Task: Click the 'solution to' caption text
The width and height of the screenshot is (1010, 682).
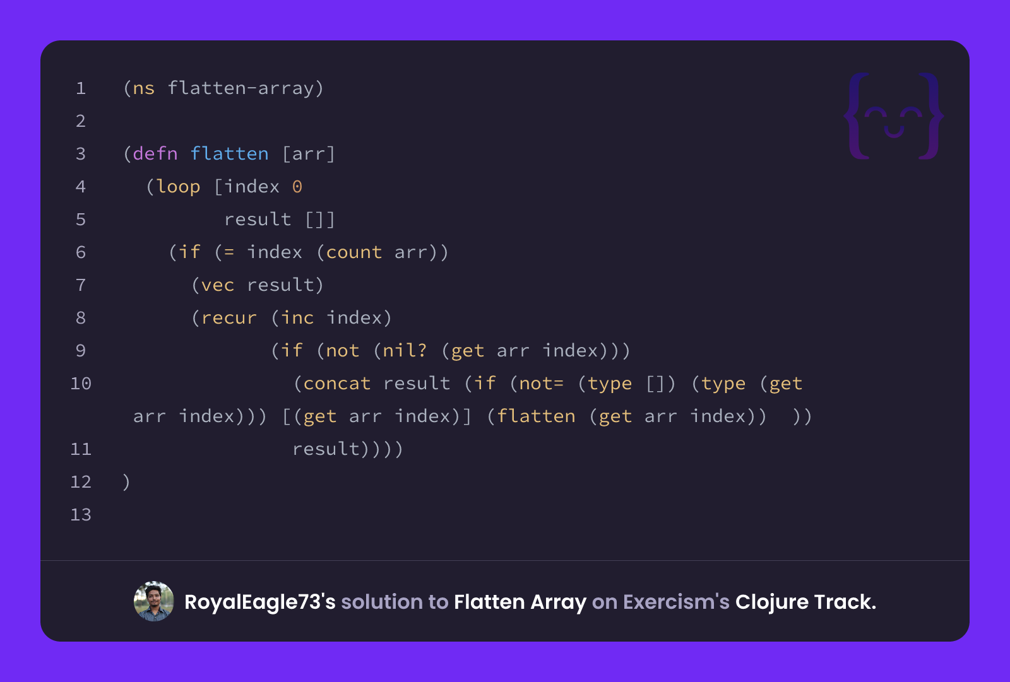Action: 395,602
